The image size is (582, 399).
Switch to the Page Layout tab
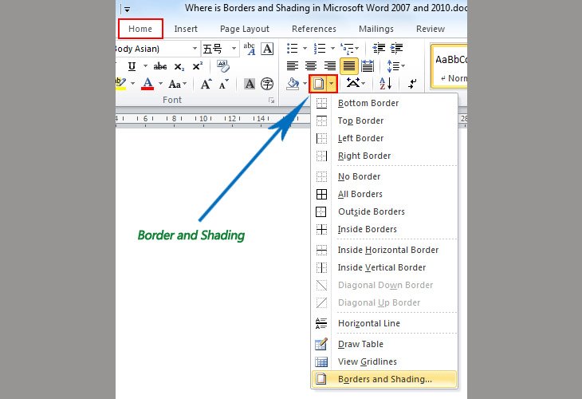coord(244,29)
